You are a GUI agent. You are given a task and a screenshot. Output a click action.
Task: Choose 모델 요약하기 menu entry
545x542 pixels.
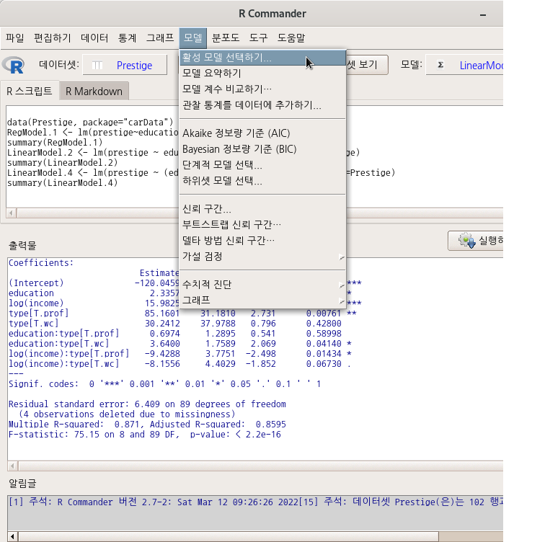[262, 74]
